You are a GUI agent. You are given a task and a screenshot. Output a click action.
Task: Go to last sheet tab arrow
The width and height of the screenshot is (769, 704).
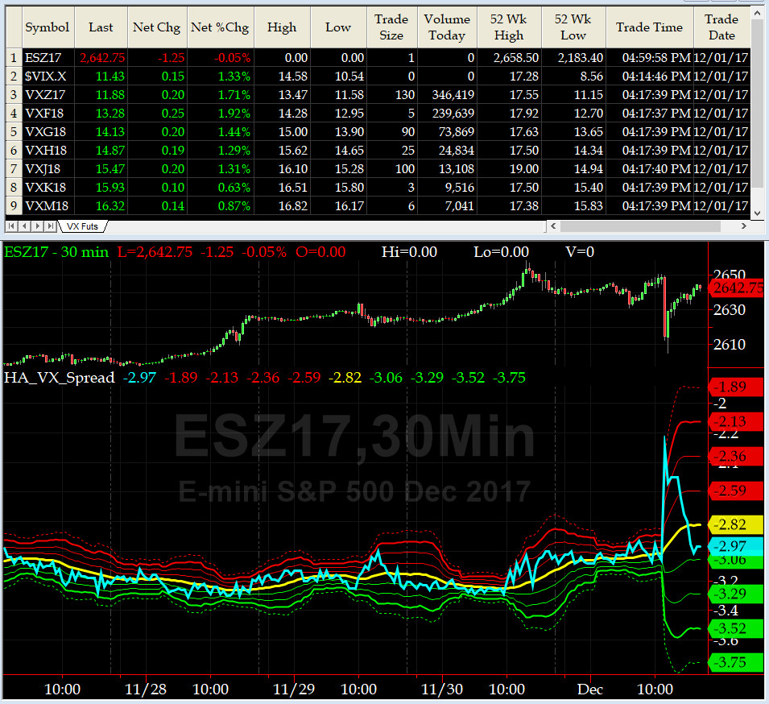pos(50,226)
